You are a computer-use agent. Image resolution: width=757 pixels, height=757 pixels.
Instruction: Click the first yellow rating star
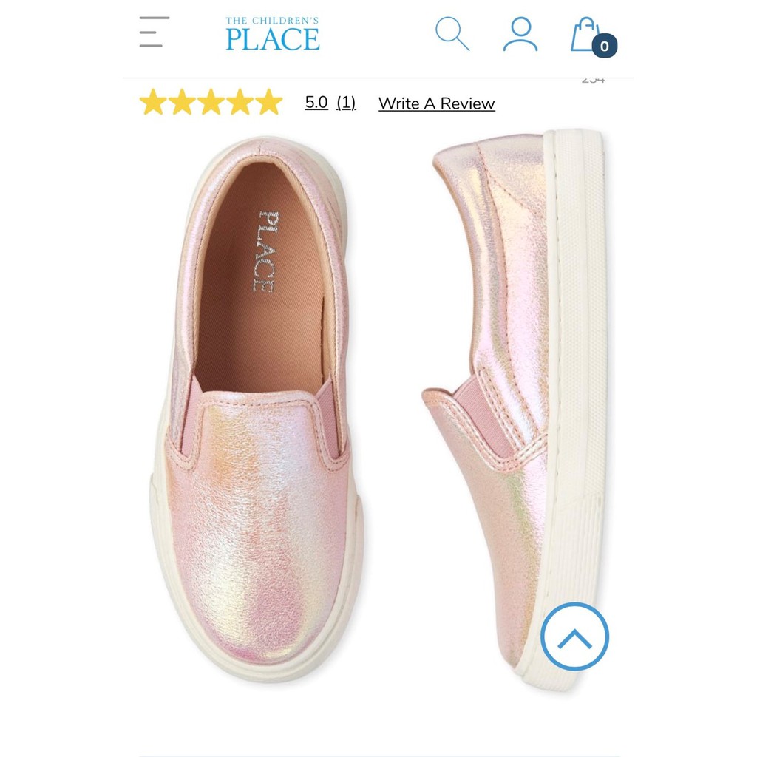coord(153,102)
